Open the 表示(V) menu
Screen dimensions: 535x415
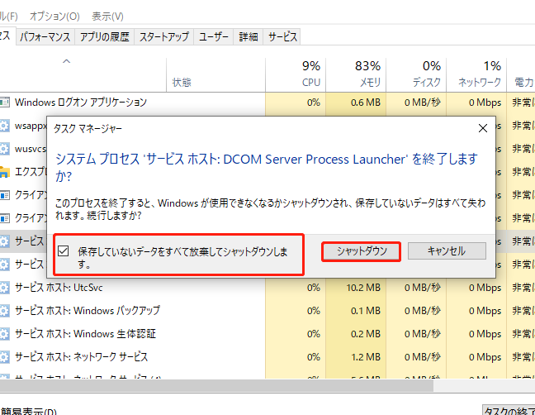point(107,16)
